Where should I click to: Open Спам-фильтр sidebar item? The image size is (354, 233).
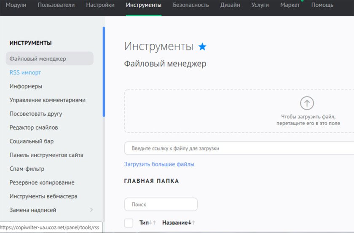(27, 169)
